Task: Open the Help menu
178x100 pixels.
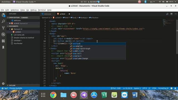Action: point(49,10)
